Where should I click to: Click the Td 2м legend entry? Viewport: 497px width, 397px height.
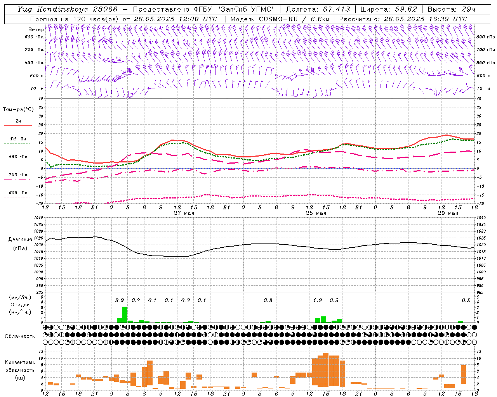[x=18, y=139]
